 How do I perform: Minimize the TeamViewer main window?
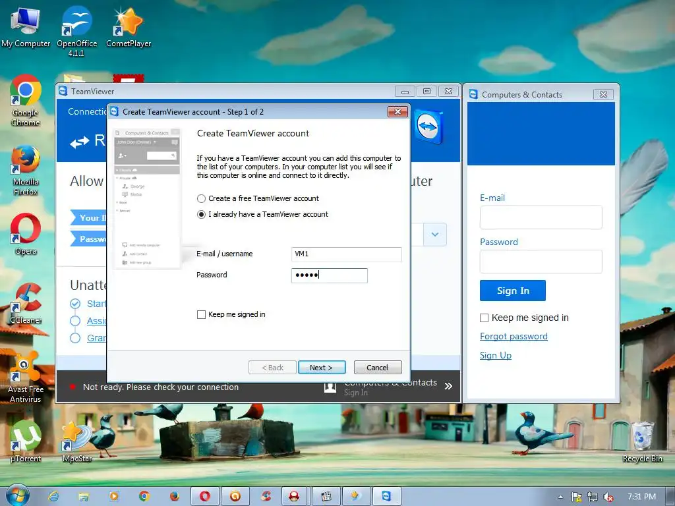[x=405, y=91]
